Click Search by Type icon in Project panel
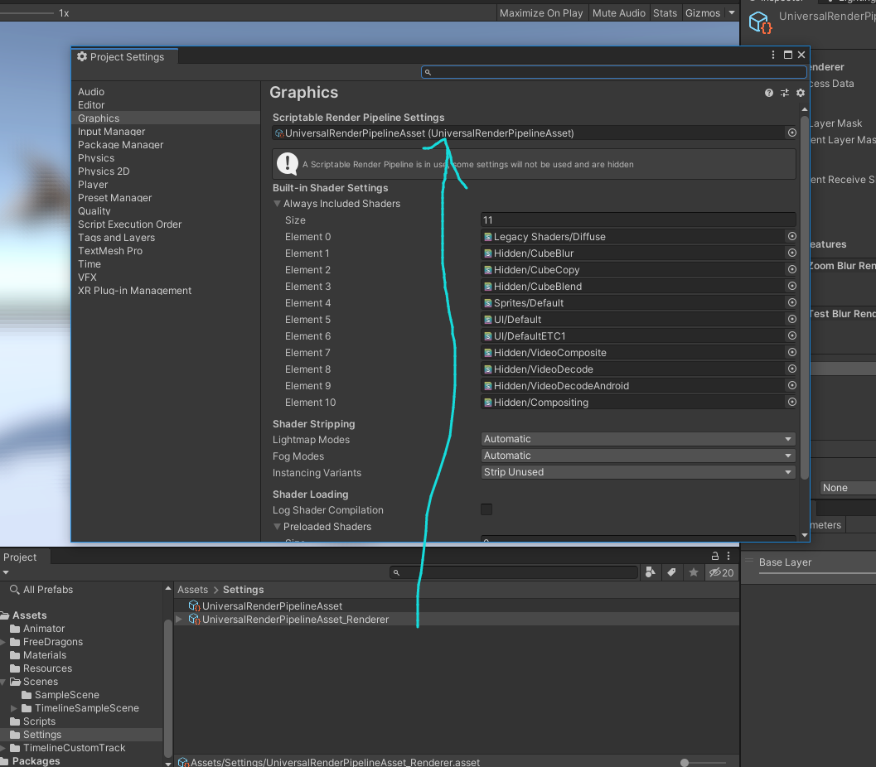The width and height of the screenshot is (876, 767). (x=651, y=572)
